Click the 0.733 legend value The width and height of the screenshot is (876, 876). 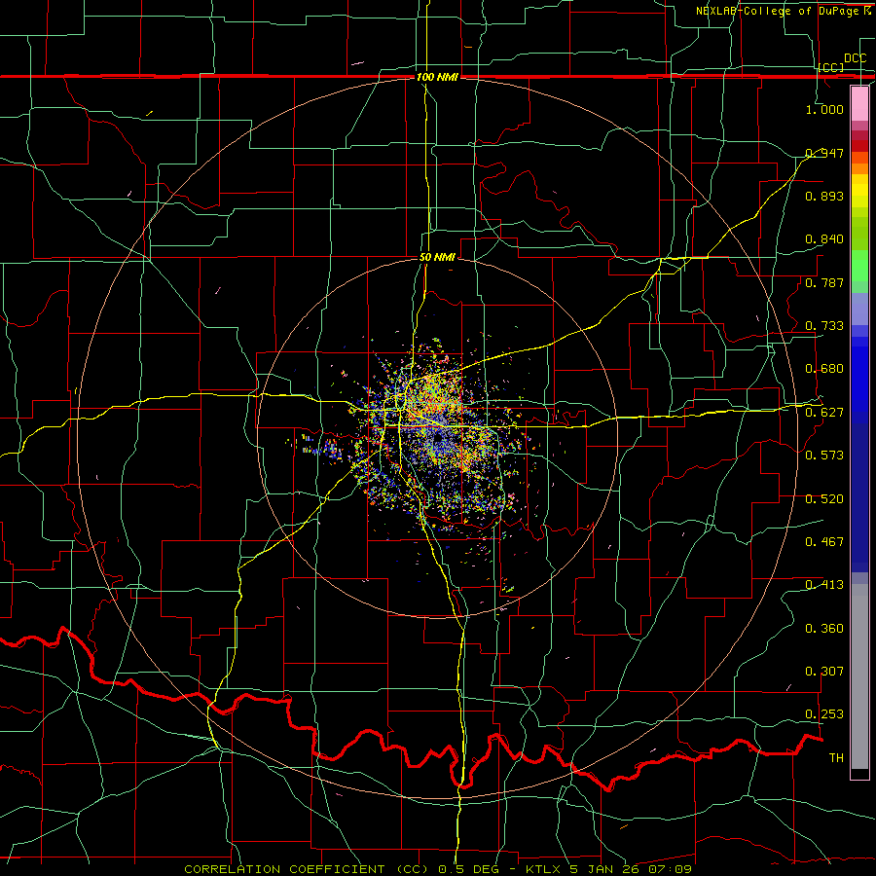(824, 326)
